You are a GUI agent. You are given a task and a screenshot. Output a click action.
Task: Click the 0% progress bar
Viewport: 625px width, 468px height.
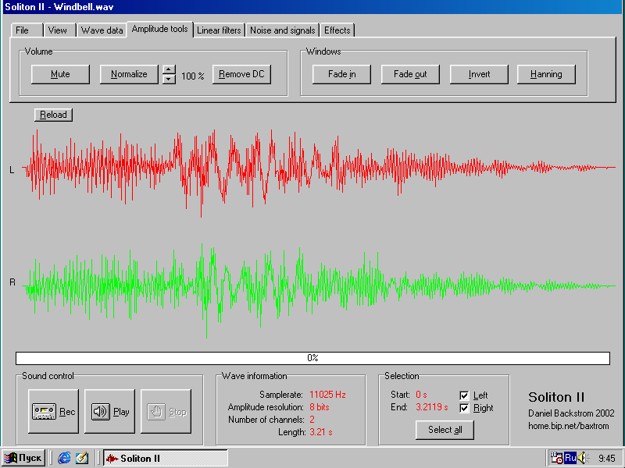(x=312, y=358)
